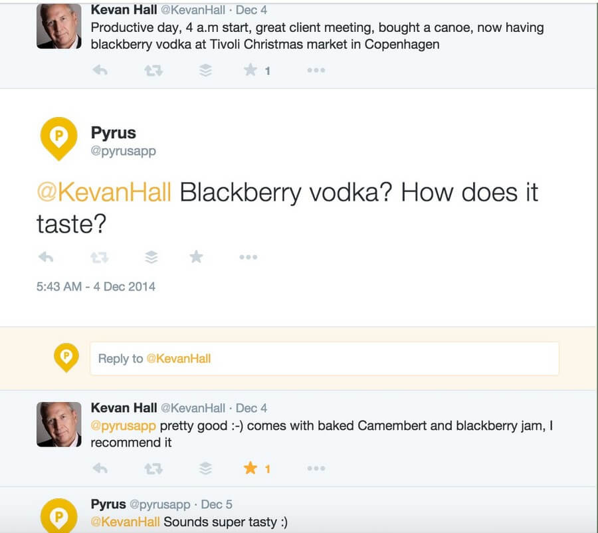Screen dimensions: 598x533
Task: Select the retweet icon on Kevan Hall's reply
Action: tap(153, 468)
